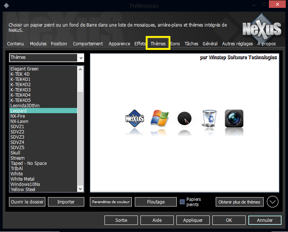288x232 pixels.
Task: Open the Autres réglages tab
Action: point(237,44)
